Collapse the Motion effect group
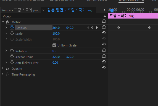Viewport: 158px width, 106px height. coord(3,22)
